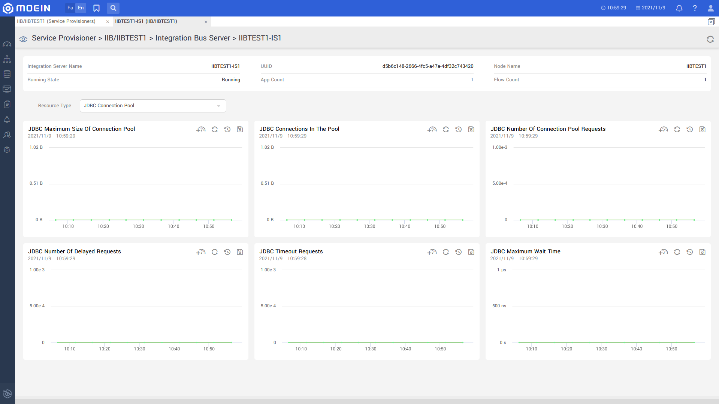Open the Resource Type dropdown
This screenshot has width=719, height=404.
point(153,106)
